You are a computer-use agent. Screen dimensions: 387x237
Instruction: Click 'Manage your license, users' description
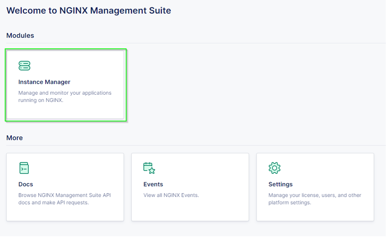pos(315,195)
